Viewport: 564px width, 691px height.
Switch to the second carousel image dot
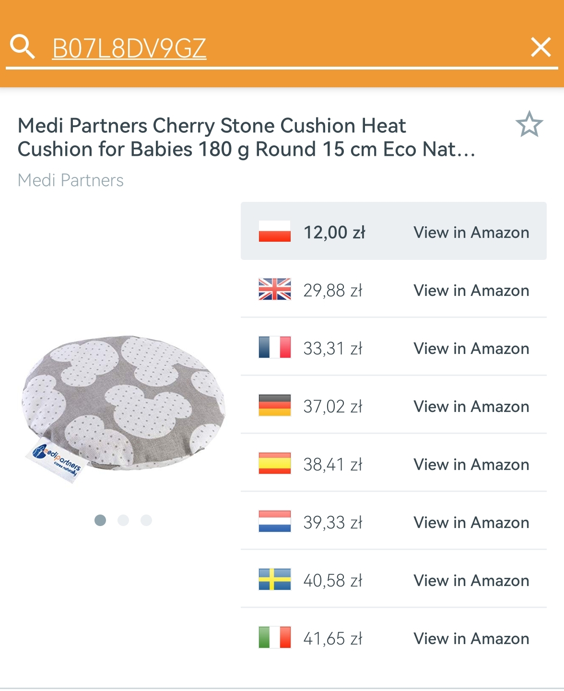(x=123, y=520)
